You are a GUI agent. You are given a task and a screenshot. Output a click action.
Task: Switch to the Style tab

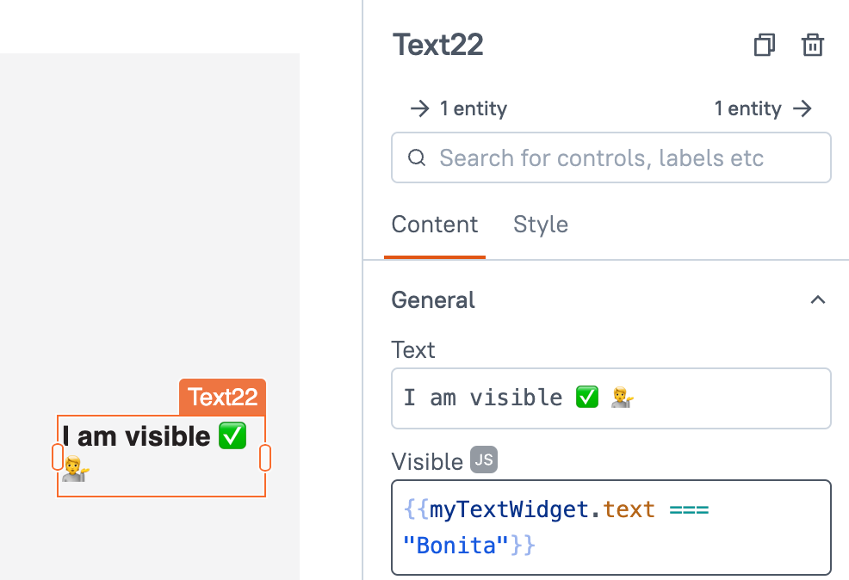541,225
